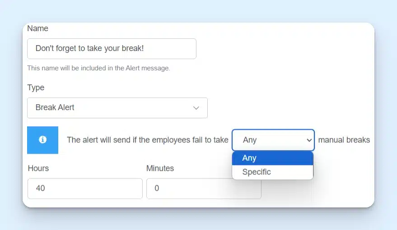This screenshot has width=397, height=230.
Task: Open the Type dropdown showing Break Alert
Action: point(117,108)
